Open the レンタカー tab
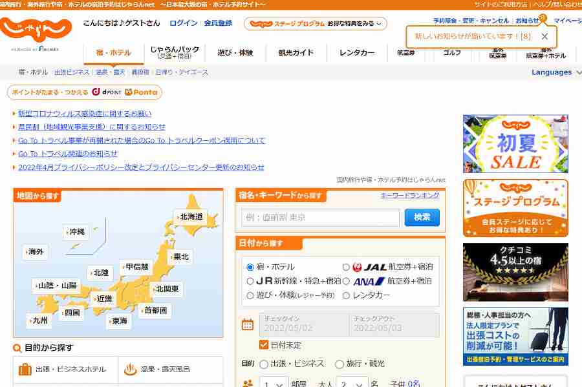The image size is (582, 387). pos(357,52)
